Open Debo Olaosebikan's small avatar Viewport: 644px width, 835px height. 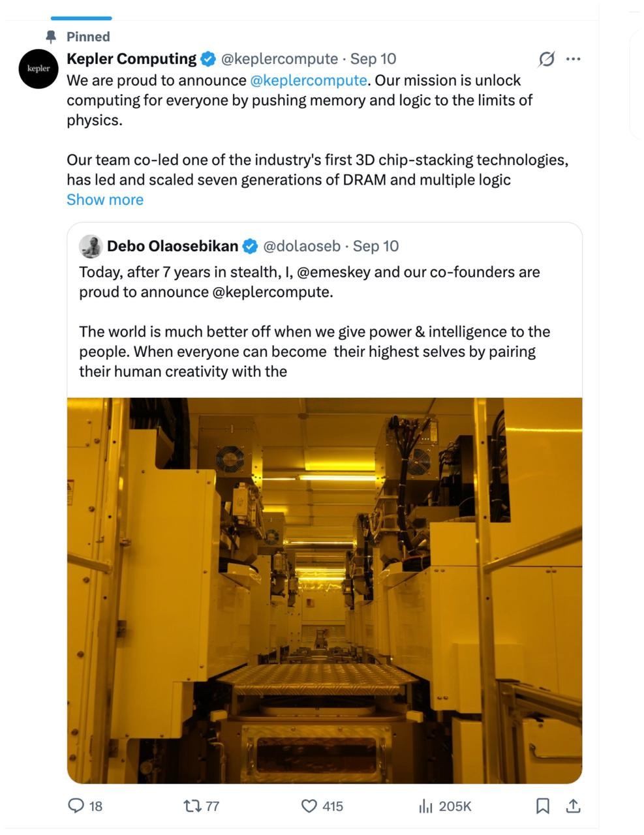91,247
